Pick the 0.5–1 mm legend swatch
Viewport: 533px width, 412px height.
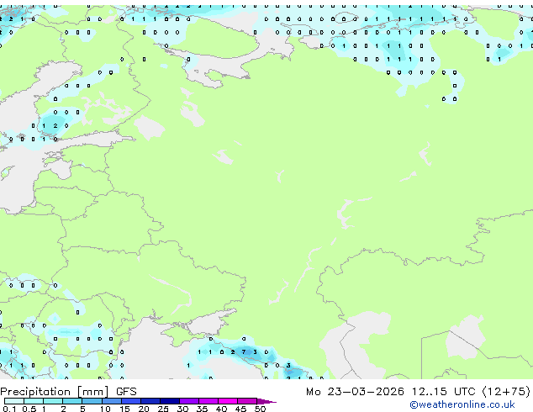[34, 401]
